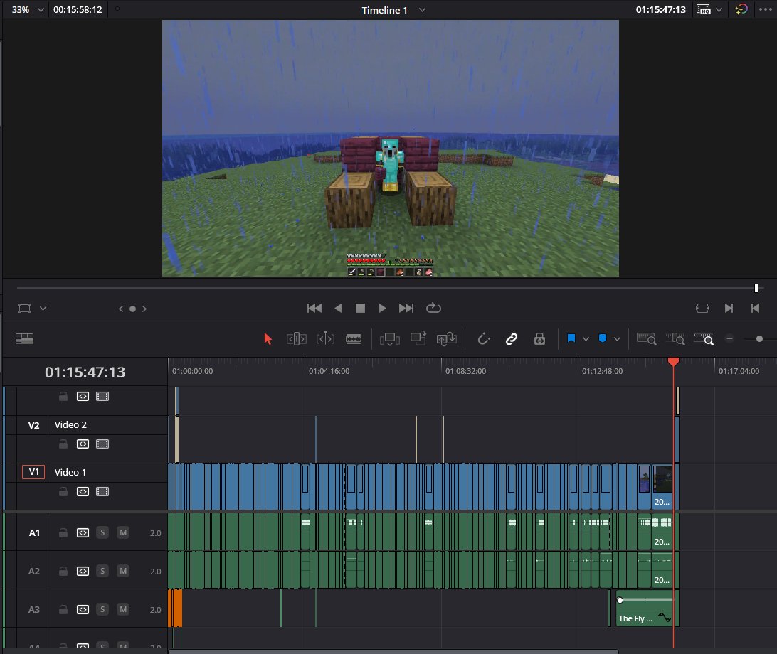
Task: Add a blue flag to clip
Action: pyautogui.click(x=571, y=338)
